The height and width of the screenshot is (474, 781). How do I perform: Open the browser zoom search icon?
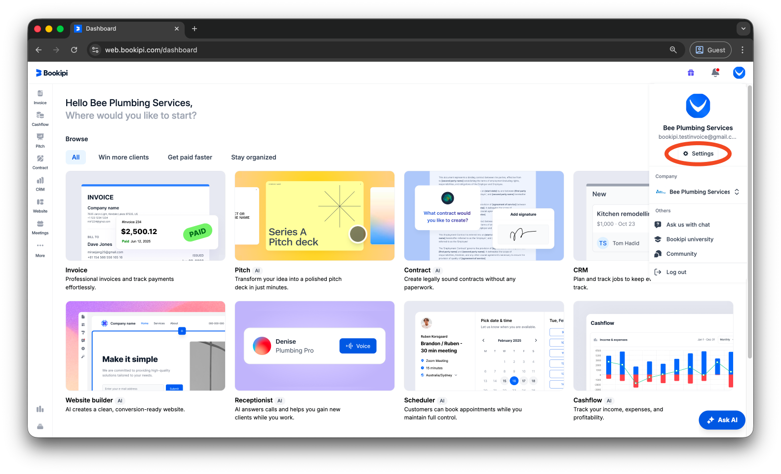click(x=673, y=50)
